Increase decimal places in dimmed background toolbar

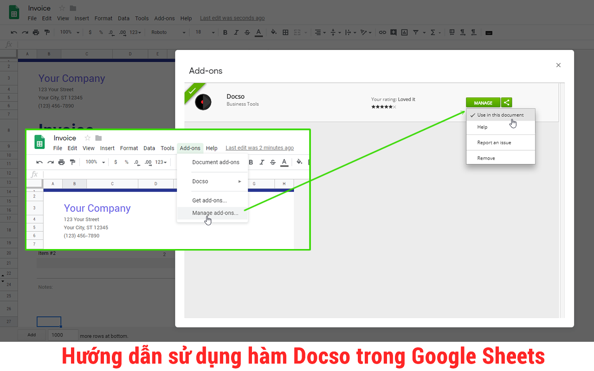(x=123, y=32)
